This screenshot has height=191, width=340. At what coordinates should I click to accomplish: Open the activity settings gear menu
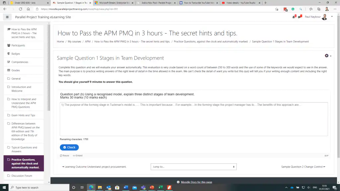[x=327, y=56]
